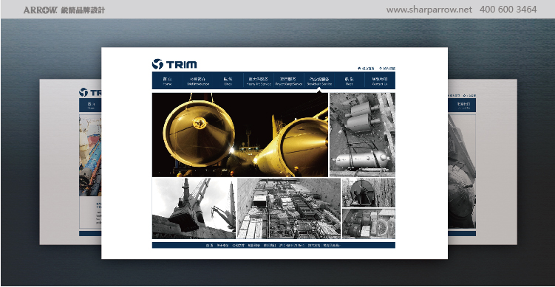
Task: Open the cable reel thumbnail photo
Action: 369,193
